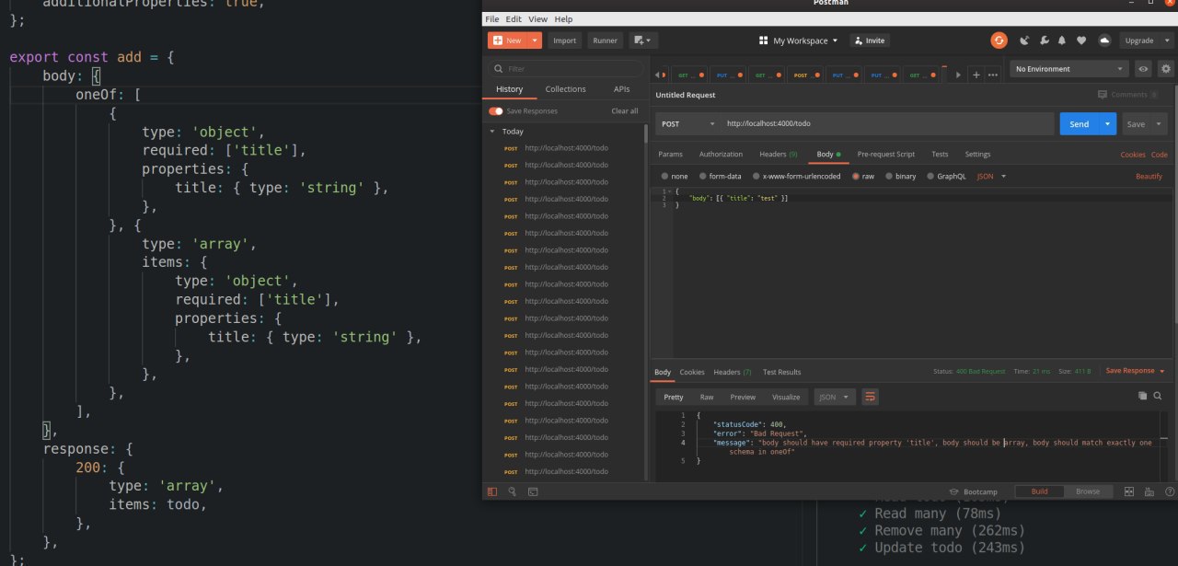
Task: Open keyboard shortcuts icon in status bar
Action: point(1148,491)
